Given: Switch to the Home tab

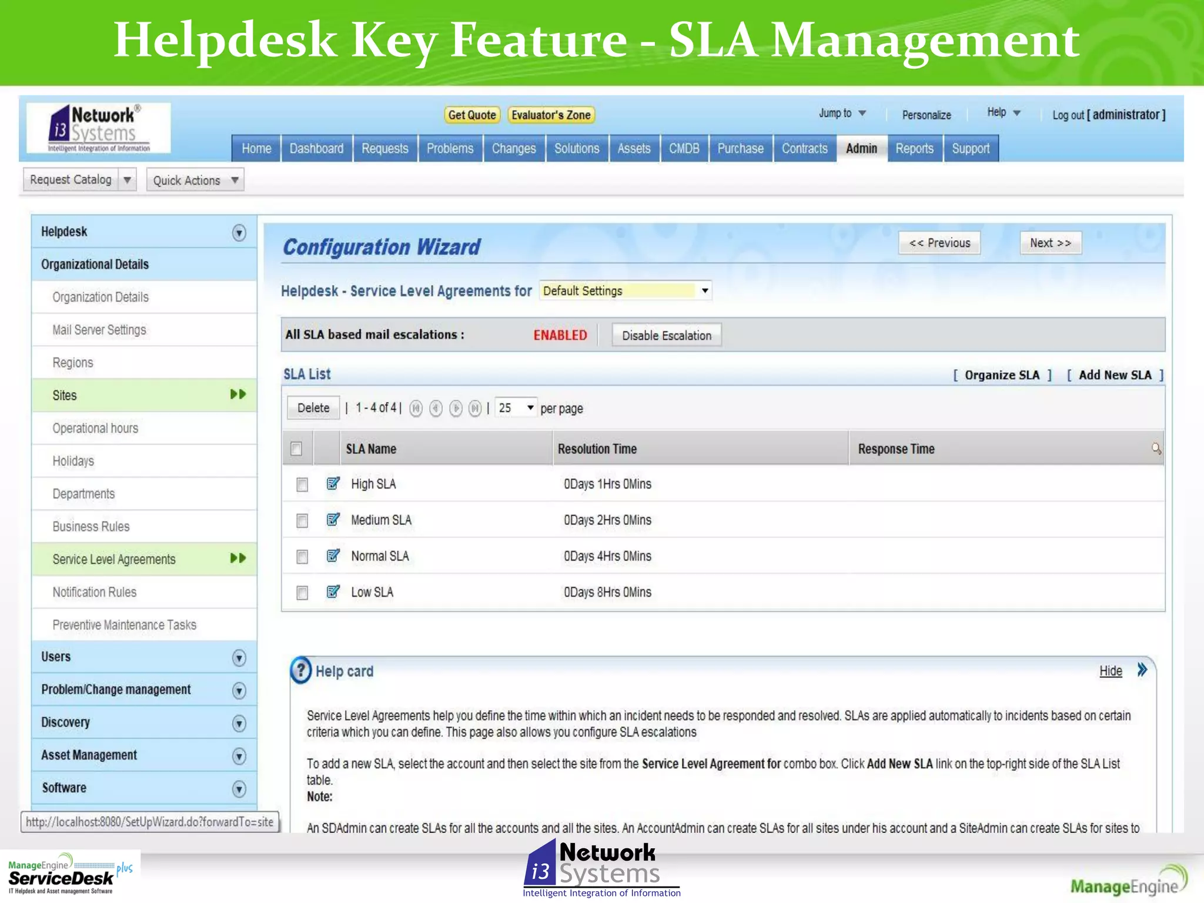Looking at the screenshot, I should (256, 148).
